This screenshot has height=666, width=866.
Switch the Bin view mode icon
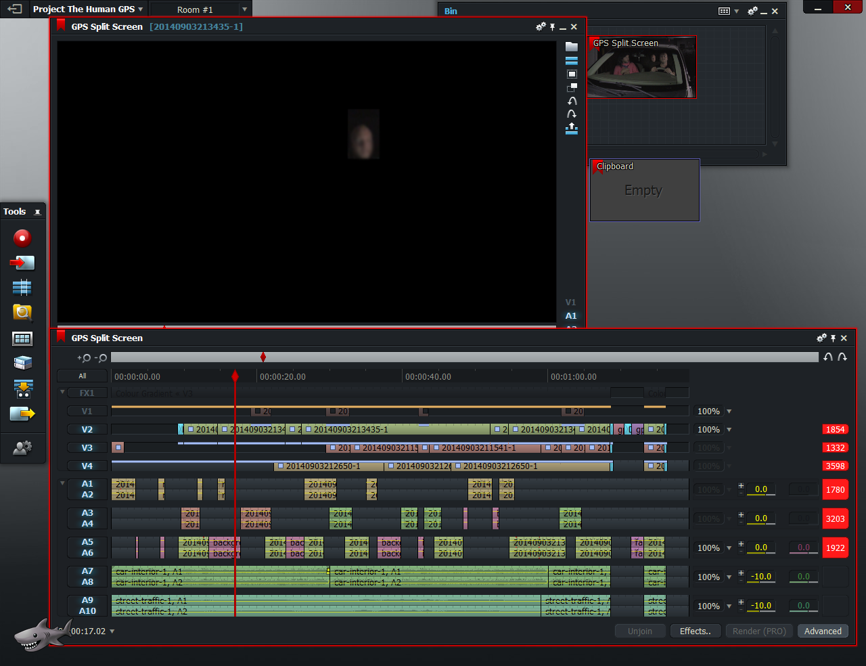coord(724,11)
